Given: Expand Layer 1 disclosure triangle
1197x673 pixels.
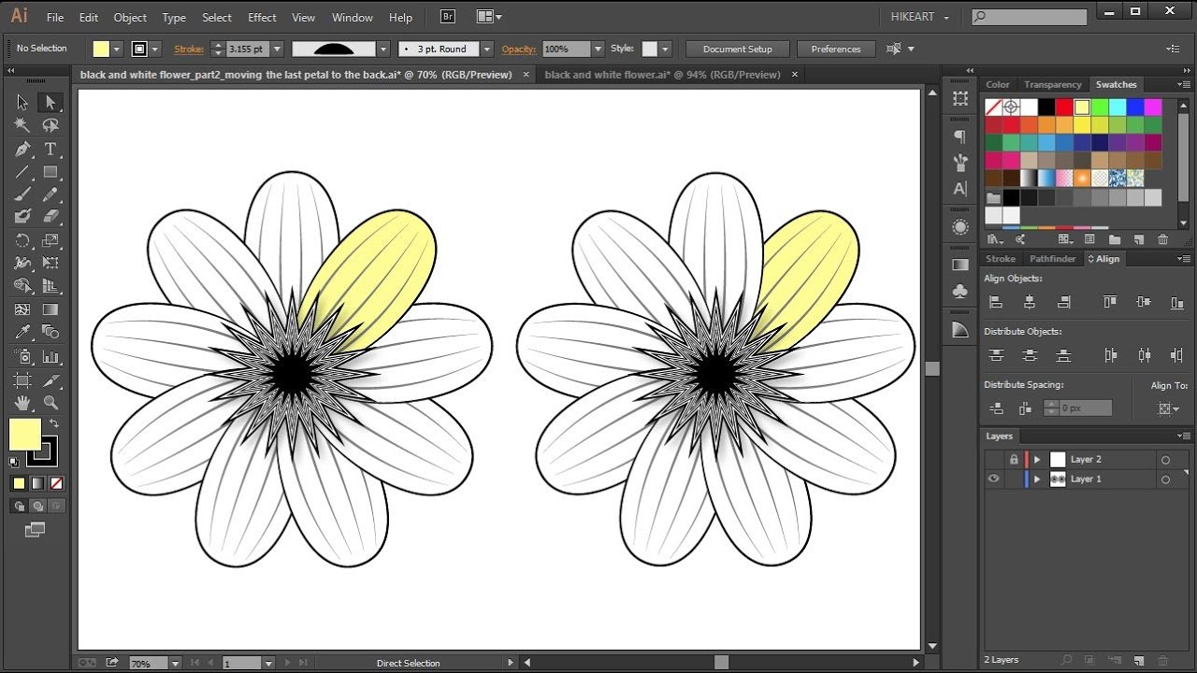Looking at the screenshot, I should pyautogui.click(x=1037, y=480).
